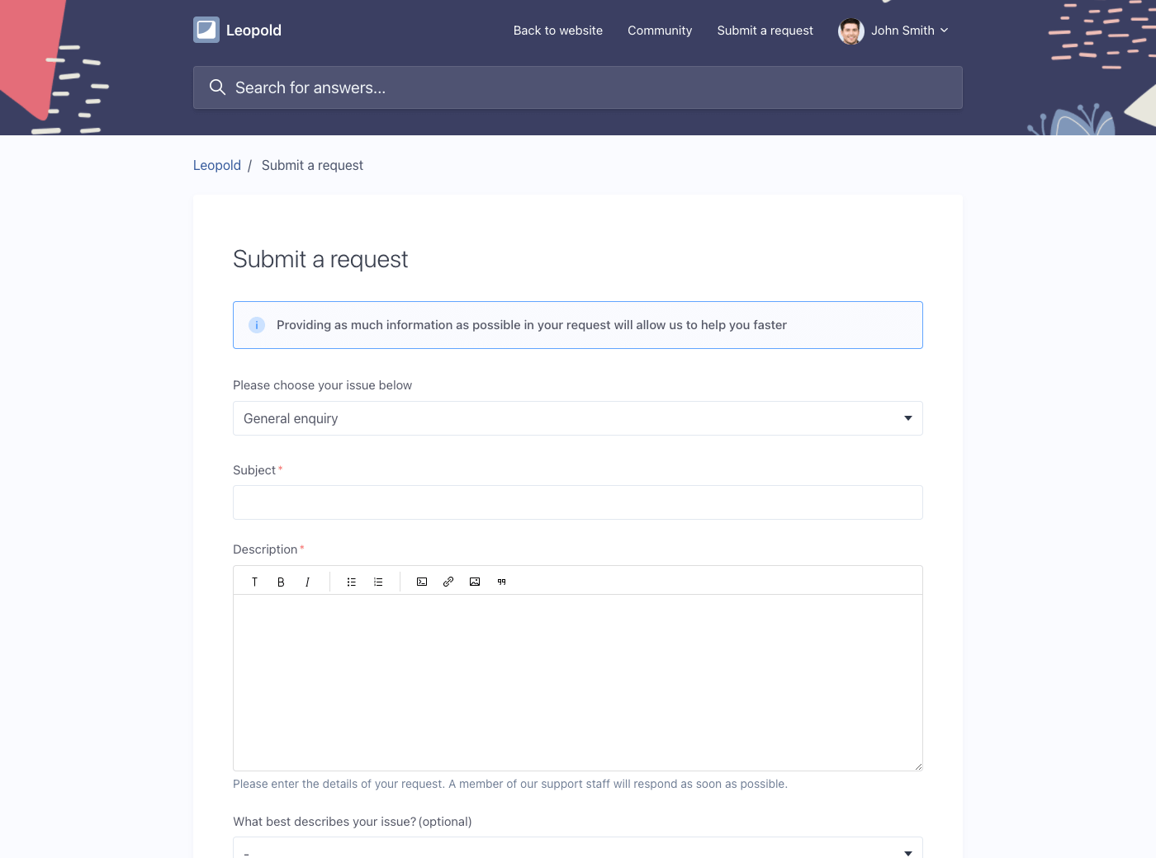Click the Leopold logo icon
The height and width of the screenshot is (858, 1156).
coord(206,30)
